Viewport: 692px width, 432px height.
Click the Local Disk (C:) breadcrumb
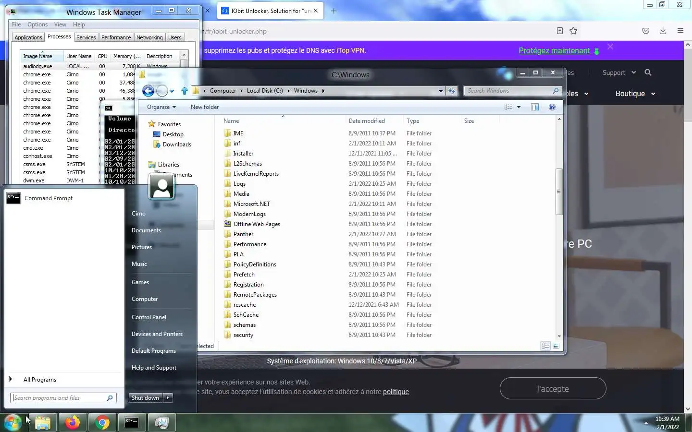click(x=265, y=91)
